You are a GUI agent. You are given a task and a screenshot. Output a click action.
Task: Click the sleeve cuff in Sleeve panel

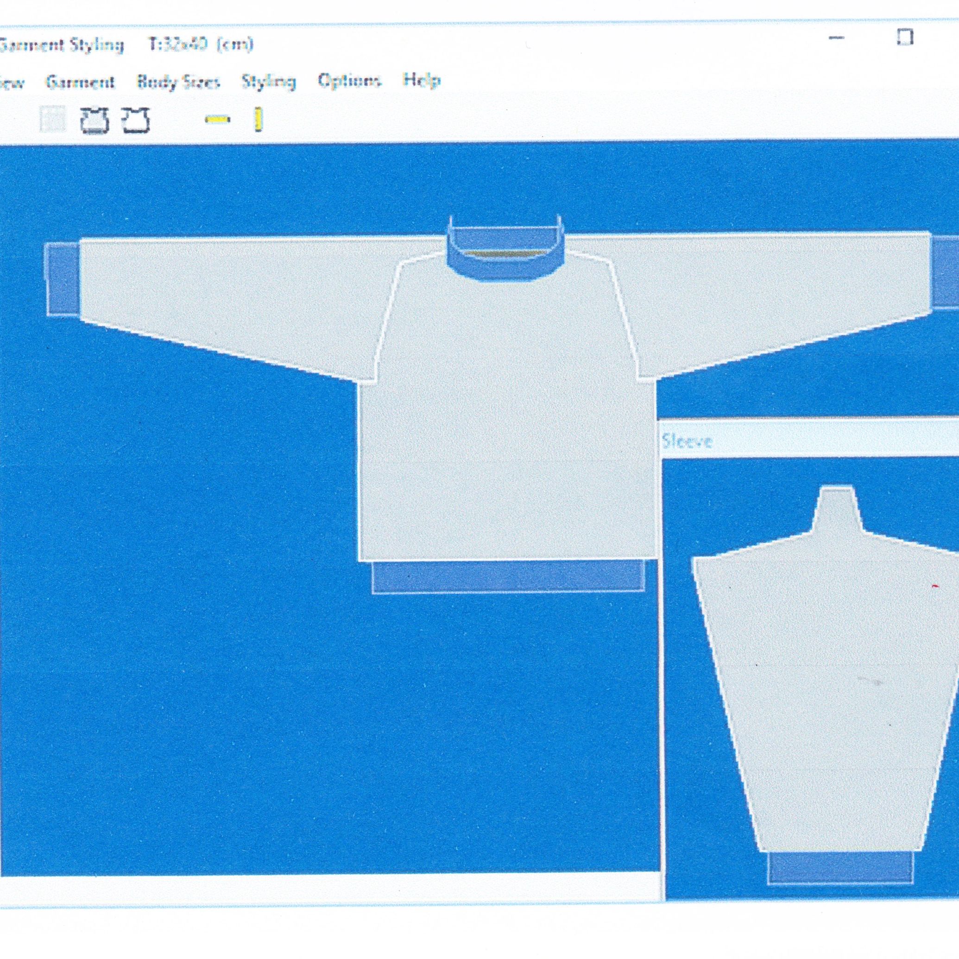click(840, 869)
